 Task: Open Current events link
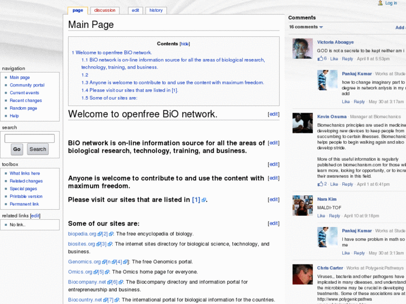point(25,93)
